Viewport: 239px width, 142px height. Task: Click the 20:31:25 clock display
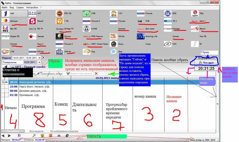click(x=206, y=68)
